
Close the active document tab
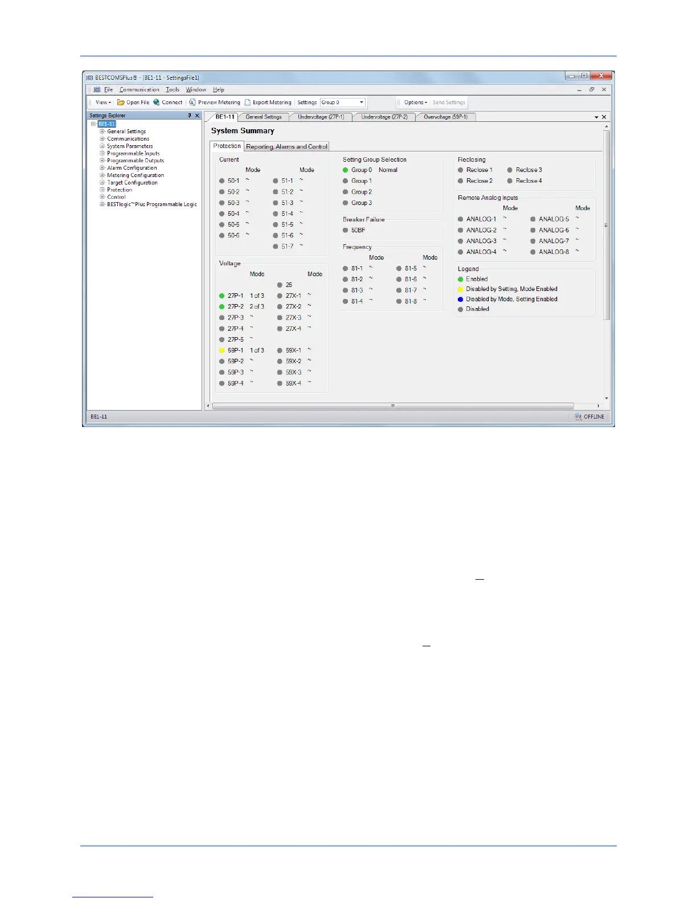point(604,117)
